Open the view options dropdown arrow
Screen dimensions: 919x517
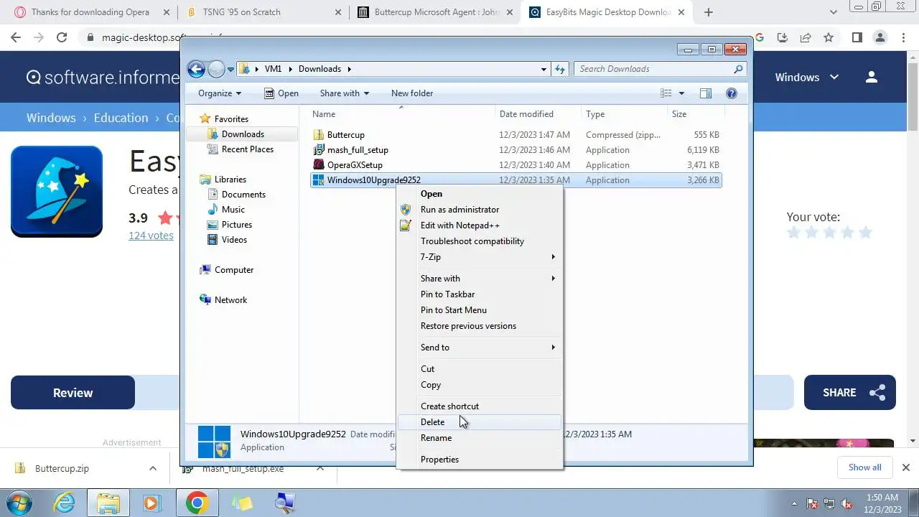681,93
